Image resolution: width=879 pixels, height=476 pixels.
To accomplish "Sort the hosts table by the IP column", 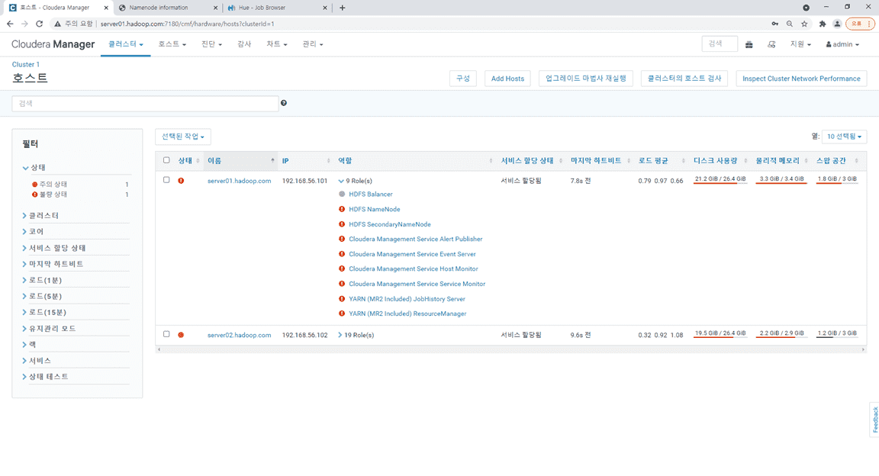I will point(306,161).
